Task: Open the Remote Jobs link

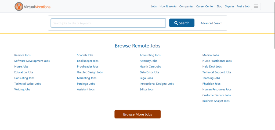Action: (23, 55)
